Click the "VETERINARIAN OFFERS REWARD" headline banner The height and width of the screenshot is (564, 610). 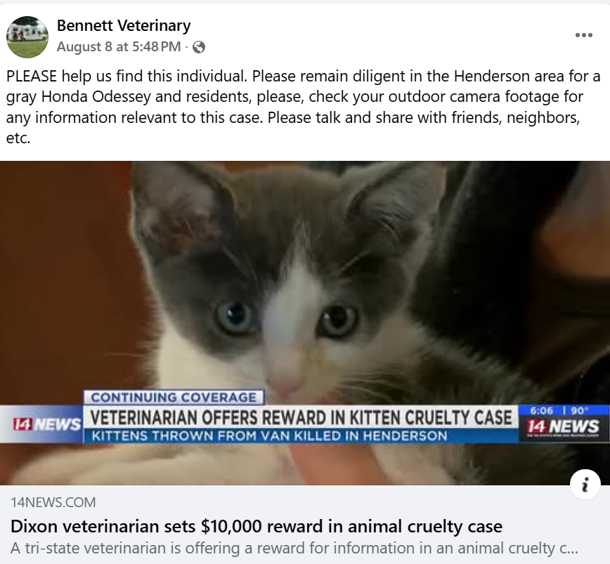(x=301, y=417)
